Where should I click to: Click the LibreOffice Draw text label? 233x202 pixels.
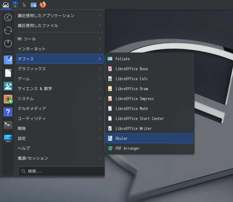pos(132,89)
